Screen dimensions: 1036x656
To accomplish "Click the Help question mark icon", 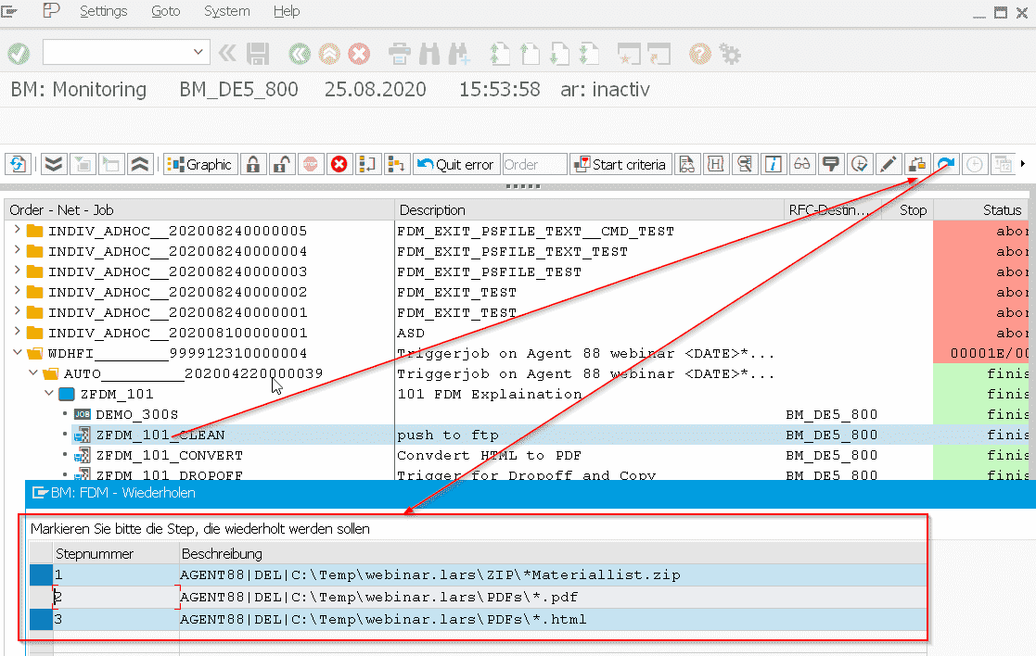I will pos(699,54).
